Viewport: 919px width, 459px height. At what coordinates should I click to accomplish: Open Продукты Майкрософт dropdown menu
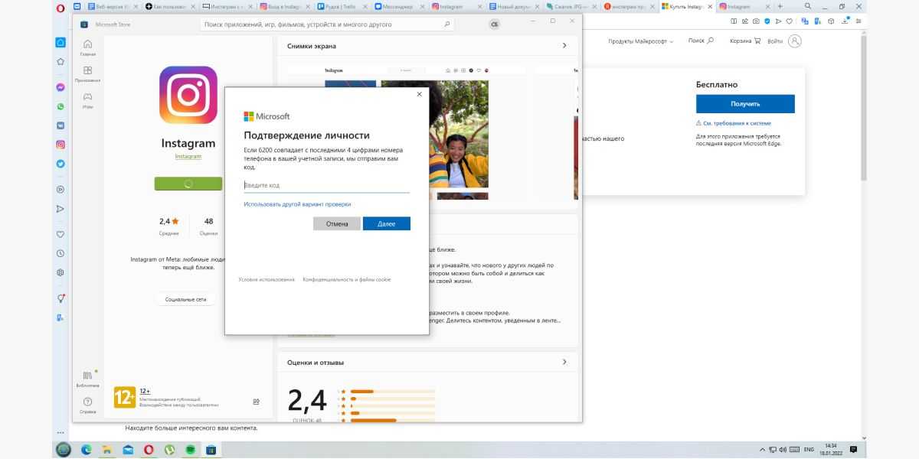tap(640, 41)
